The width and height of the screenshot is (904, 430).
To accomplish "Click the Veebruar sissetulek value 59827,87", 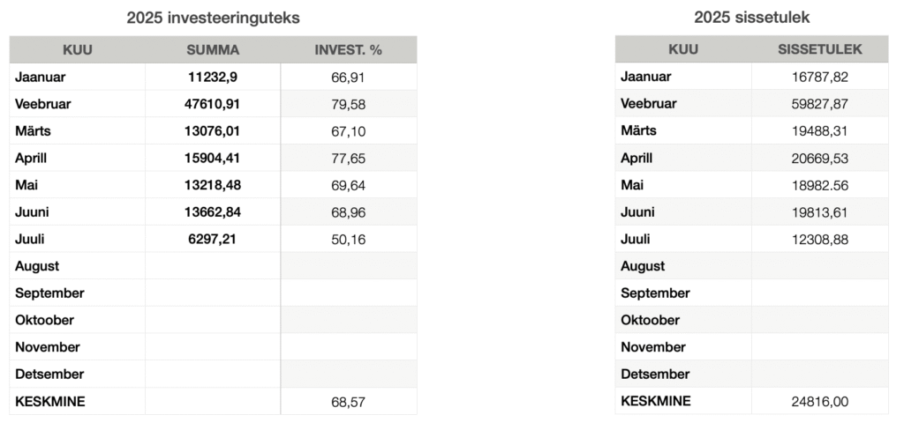I will tap(820, 104).
